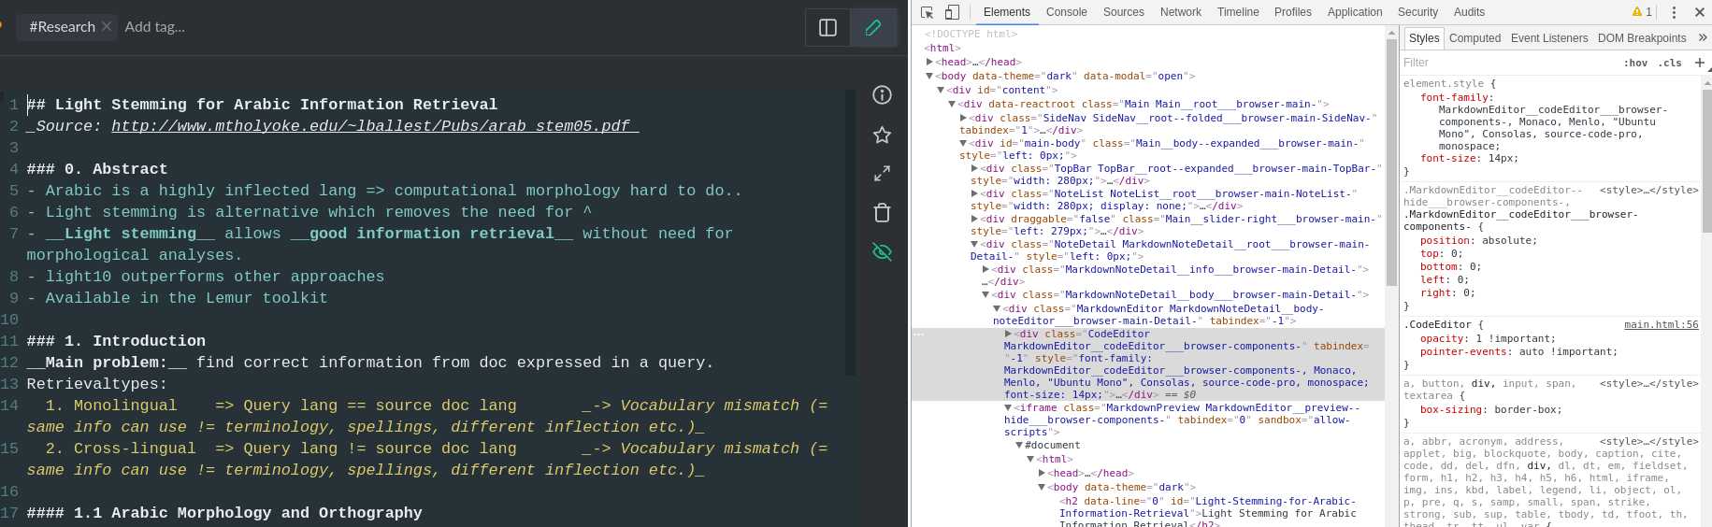The image size is (1712, 527).
Task: Open the Security tab
Action: 1417,12
